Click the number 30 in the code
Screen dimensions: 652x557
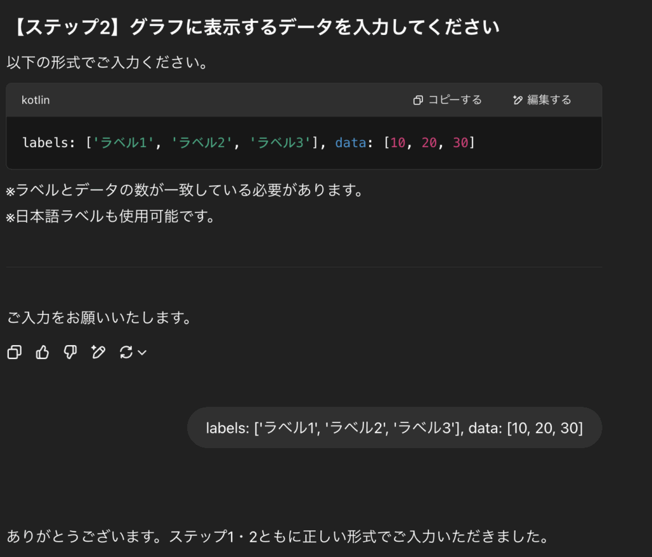point(460,143)
